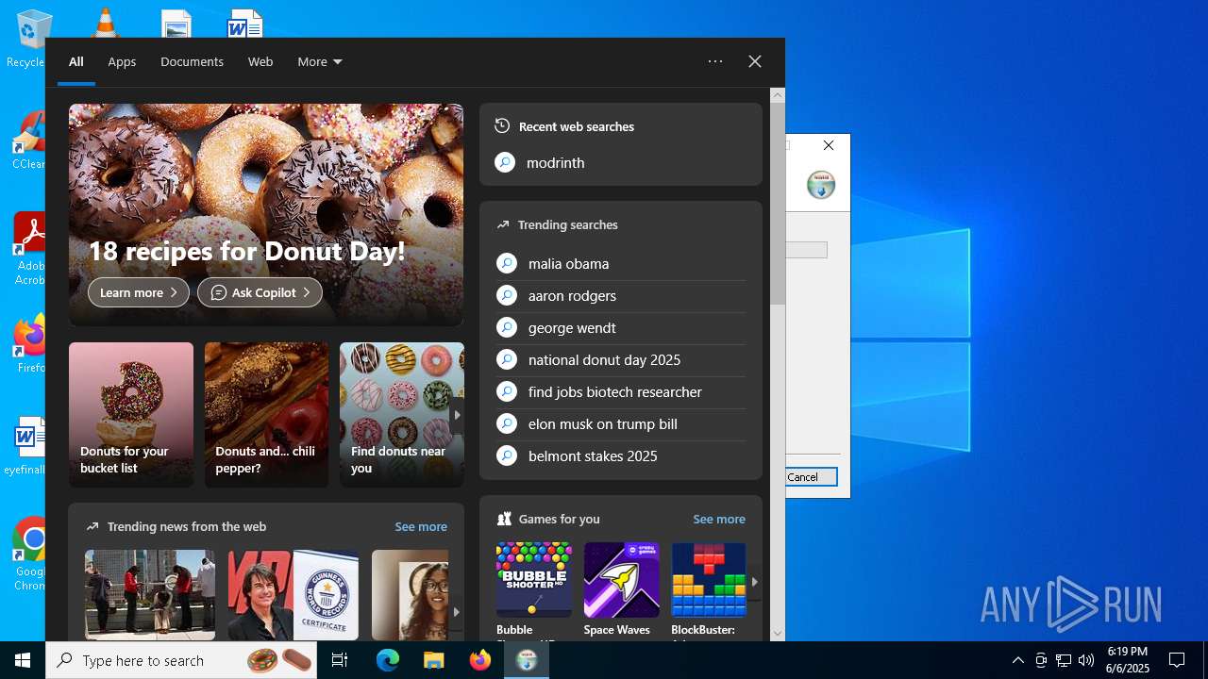Open Task View on the taskbar
This screenshot has width=1208, height=679.
coord(340,660)
